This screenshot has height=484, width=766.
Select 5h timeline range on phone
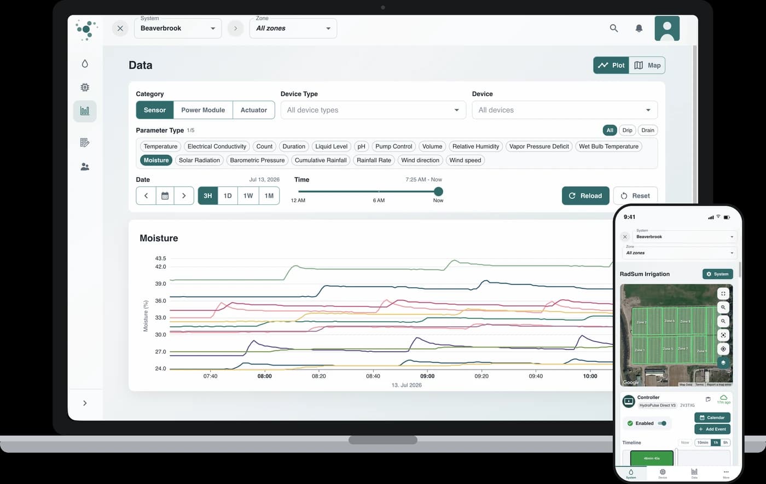(x=726, y=442)
